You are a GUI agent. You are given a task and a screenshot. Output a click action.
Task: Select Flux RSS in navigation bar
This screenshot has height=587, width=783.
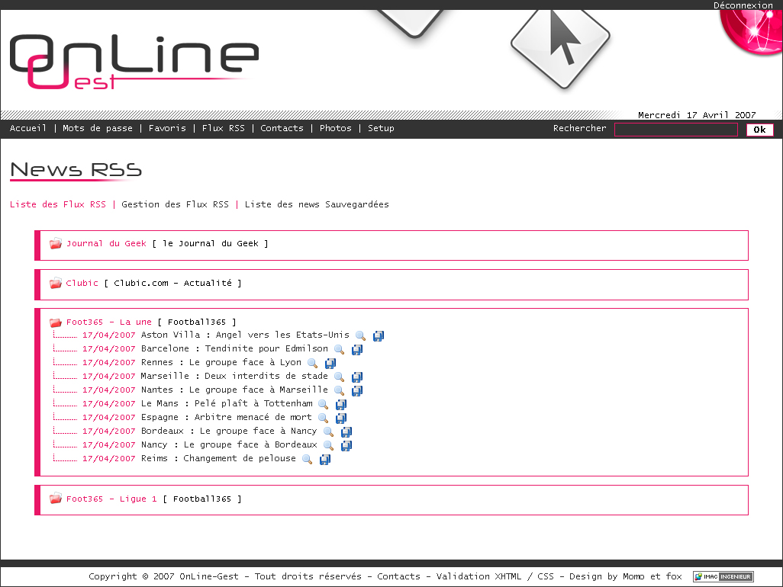pyautogui.click(x=223, y=128)
